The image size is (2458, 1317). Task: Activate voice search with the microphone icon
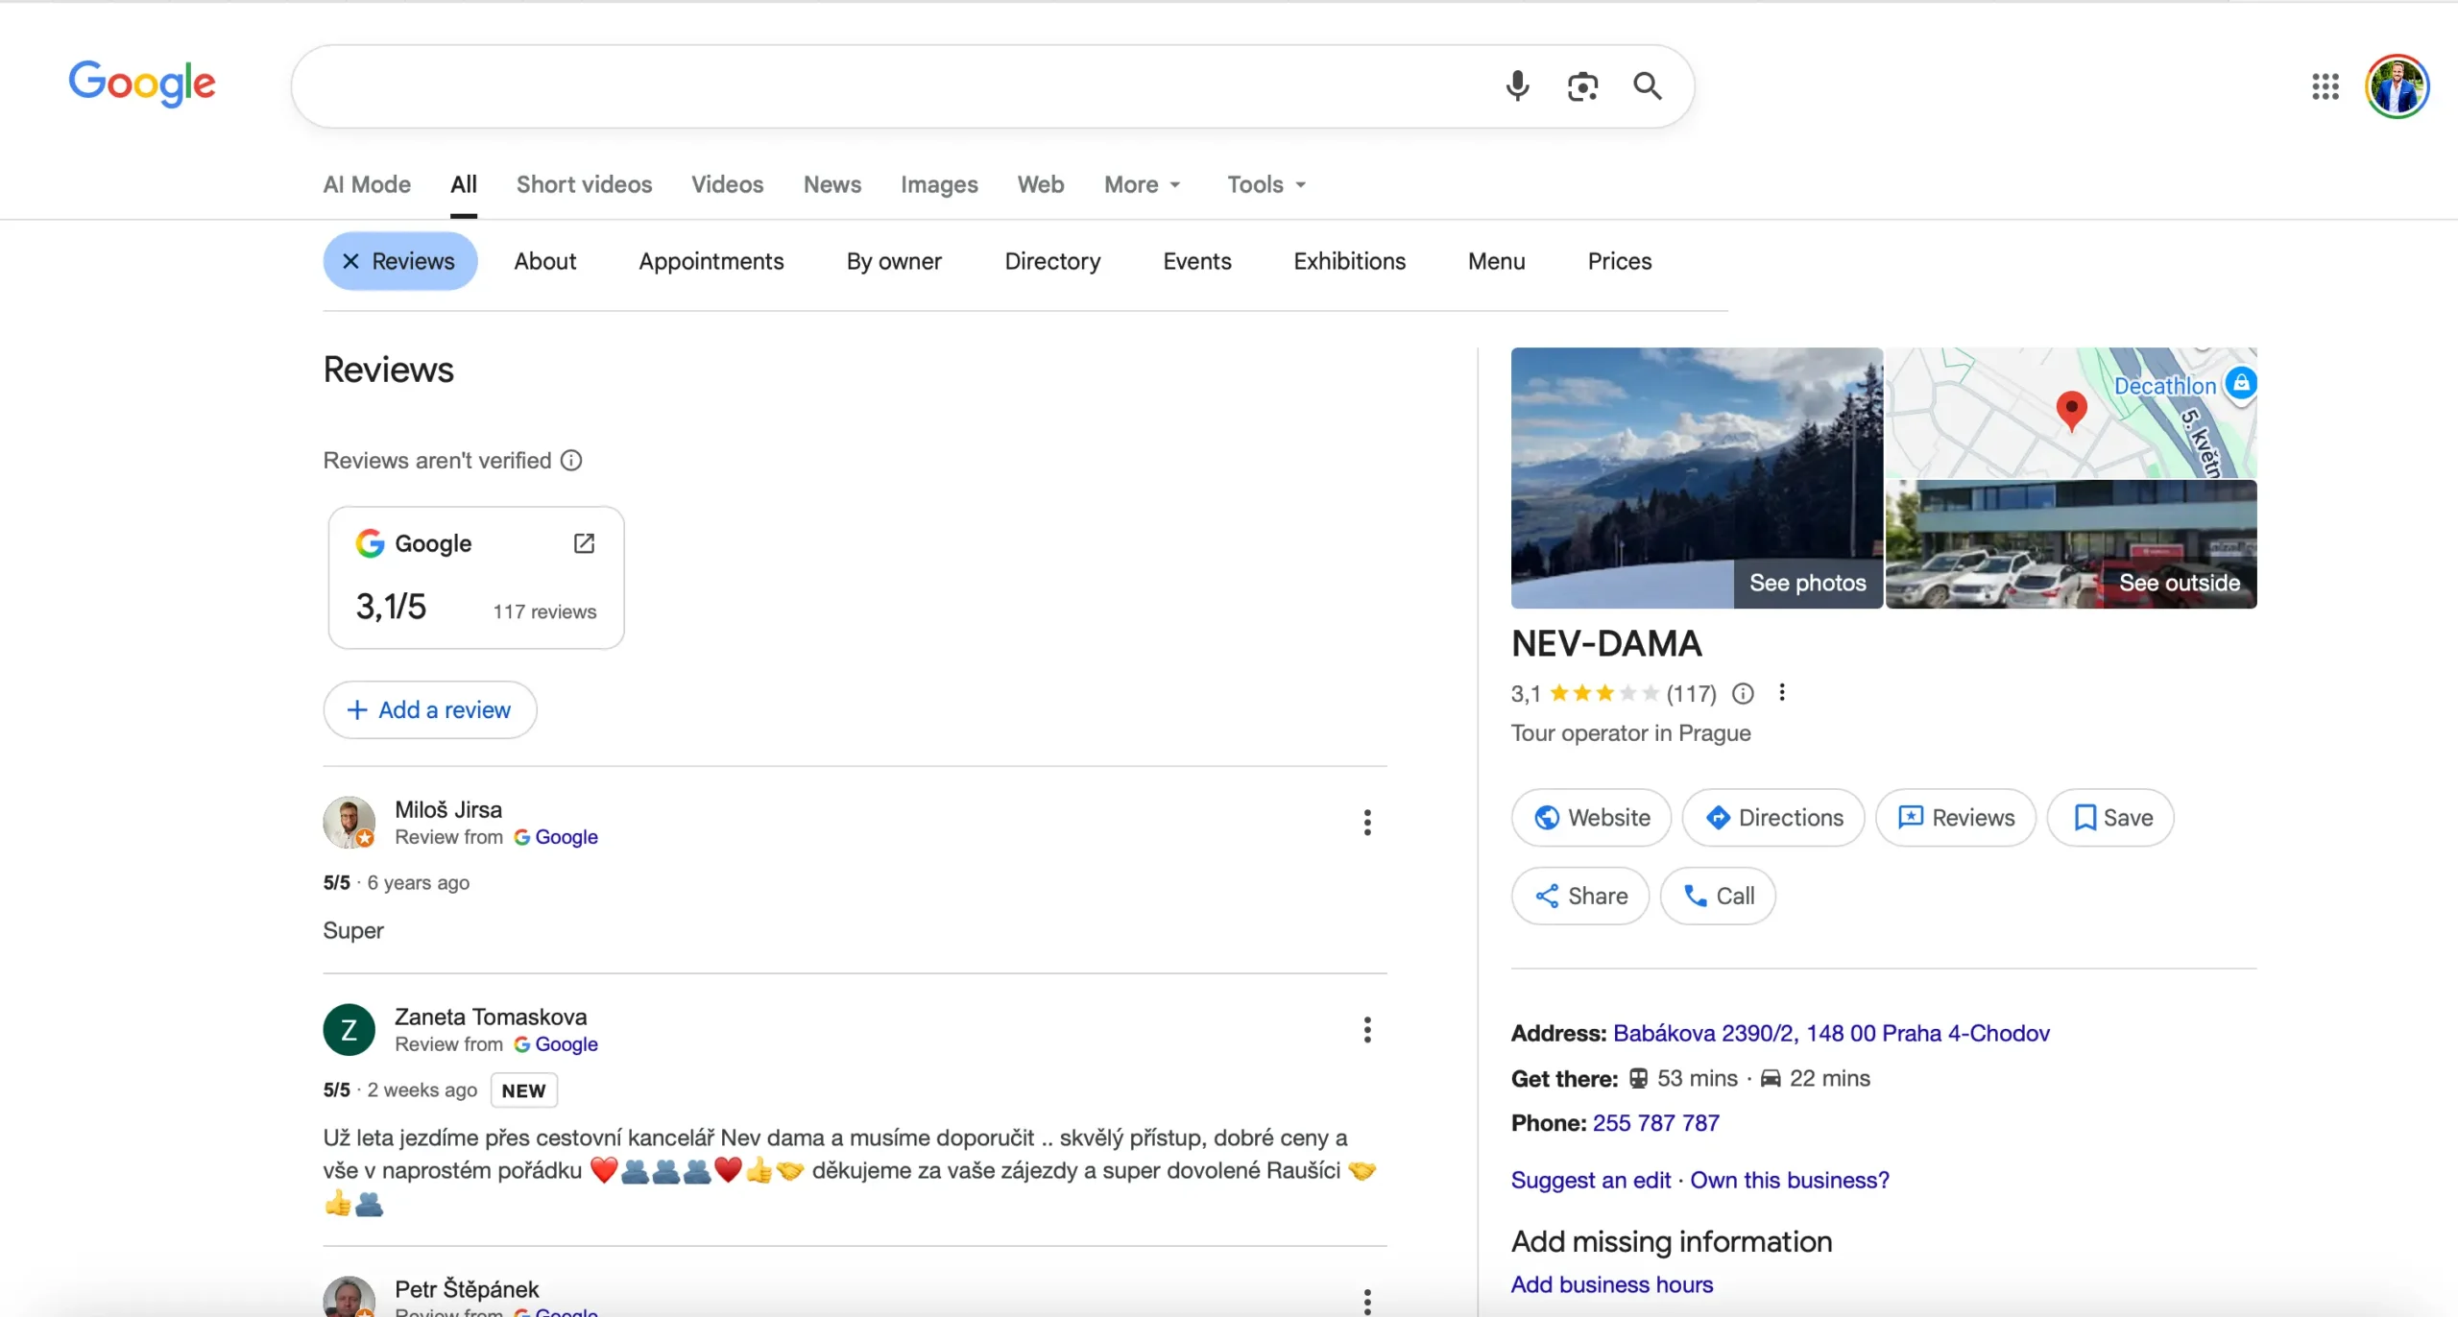coord(1517,85)
